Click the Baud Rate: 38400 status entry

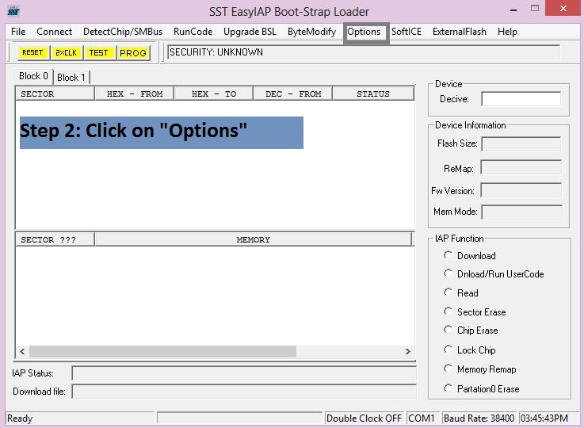tap(479, 418)
